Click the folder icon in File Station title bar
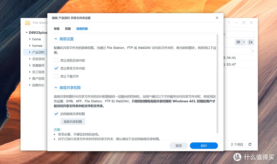The height and width of the screenshot is (164, 277). pos(27,23)
